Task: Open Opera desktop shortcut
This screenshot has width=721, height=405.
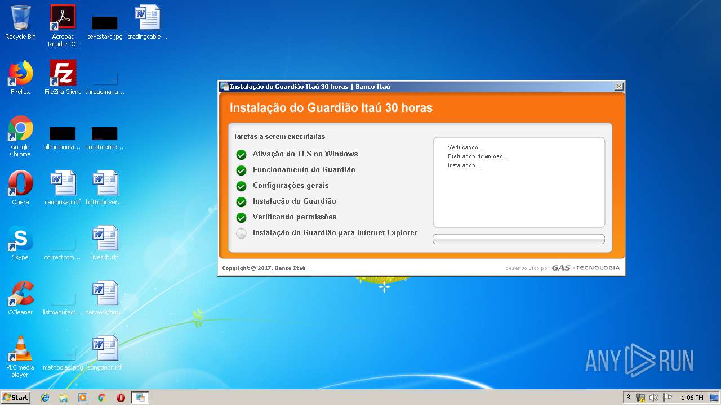Action: pyautogui.click(x=20, y=188)
